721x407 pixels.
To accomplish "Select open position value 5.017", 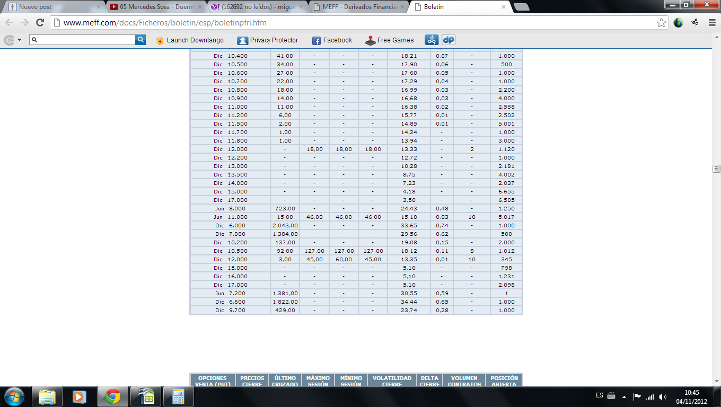I will point(506,217).
